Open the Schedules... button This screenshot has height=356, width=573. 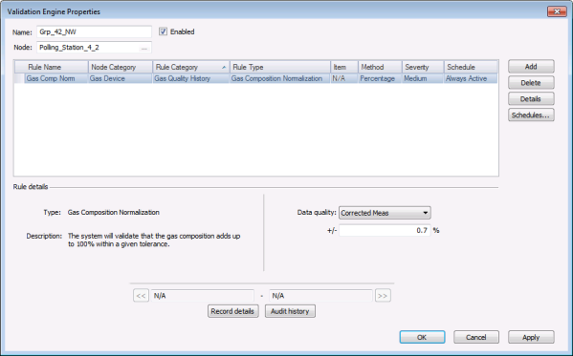point(531,115)
